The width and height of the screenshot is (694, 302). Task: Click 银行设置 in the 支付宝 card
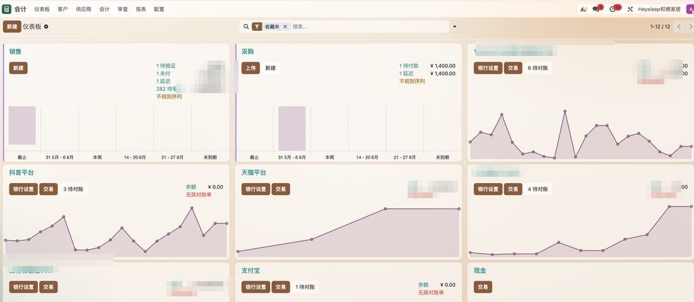pos(256,287)
